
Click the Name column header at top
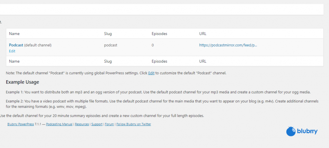pyautogui.click(x=14, y=33)
